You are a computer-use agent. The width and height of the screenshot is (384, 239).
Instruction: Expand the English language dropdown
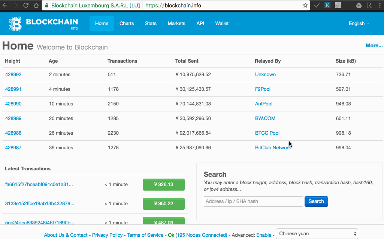click(x=359, y=24)
